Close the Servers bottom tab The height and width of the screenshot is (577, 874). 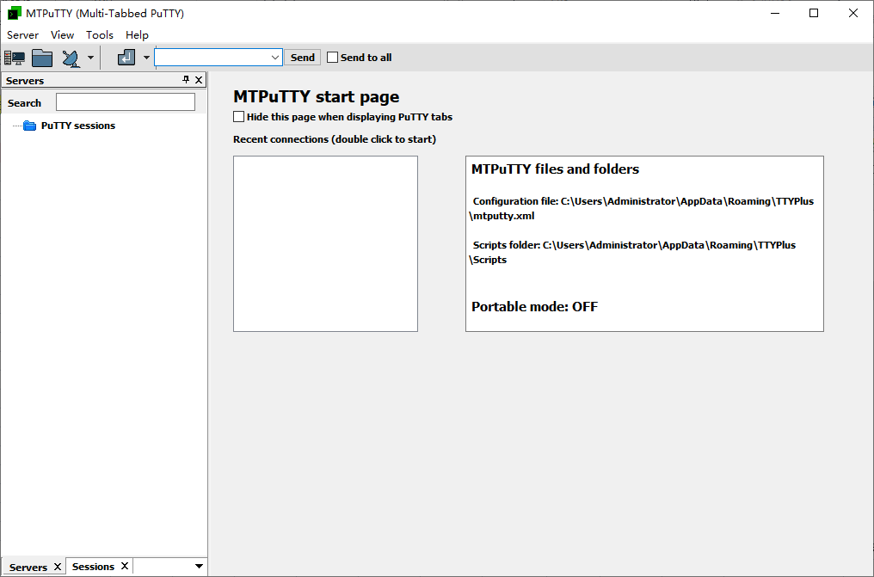58,567
